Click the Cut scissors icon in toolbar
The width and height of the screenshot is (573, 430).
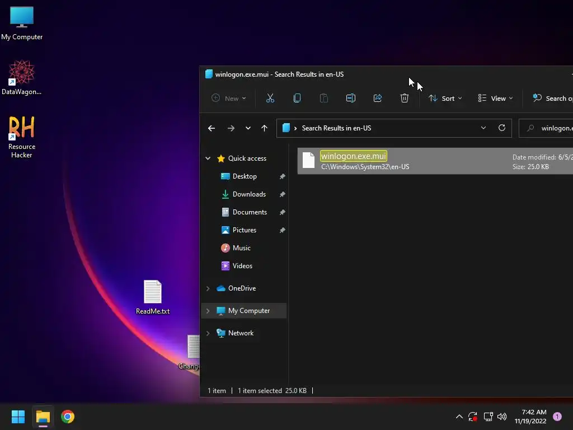pos(270,98)
